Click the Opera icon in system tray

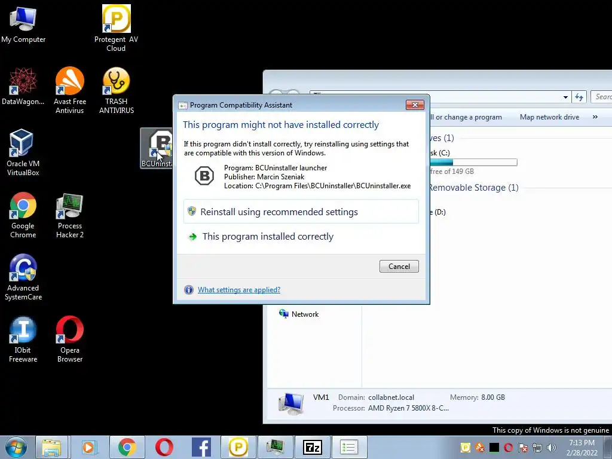coord(508,447)
